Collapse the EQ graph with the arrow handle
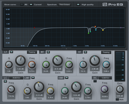Screen dimensions: 129x104 point(66,49)
